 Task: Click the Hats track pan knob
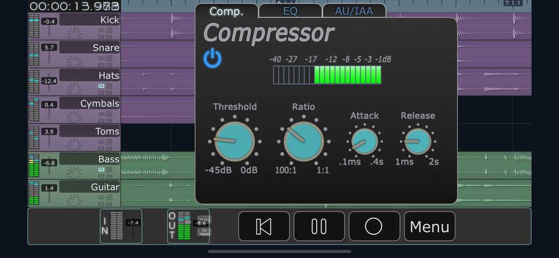click(74, 89)
